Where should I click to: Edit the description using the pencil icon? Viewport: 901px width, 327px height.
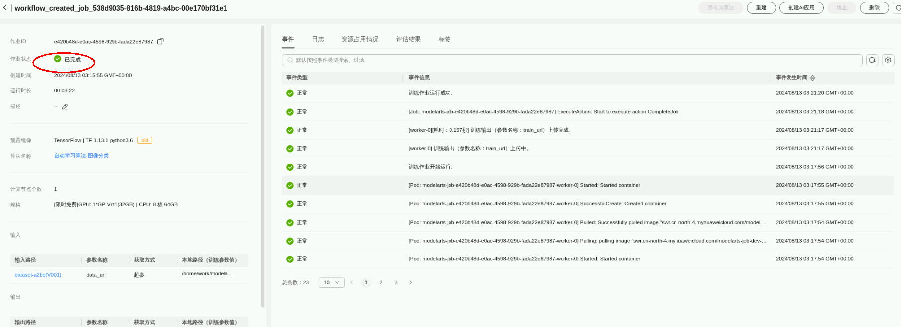(x=65, y=107)
